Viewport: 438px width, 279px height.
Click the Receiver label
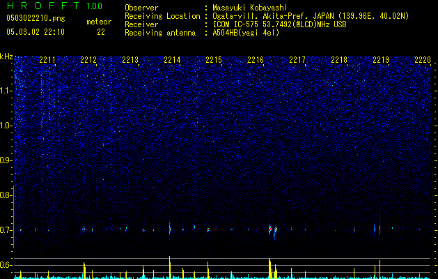coord(141,24)
